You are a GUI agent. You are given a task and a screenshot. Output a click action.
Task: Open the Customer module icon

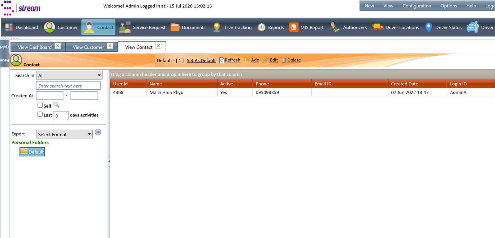tap(49, 27)
